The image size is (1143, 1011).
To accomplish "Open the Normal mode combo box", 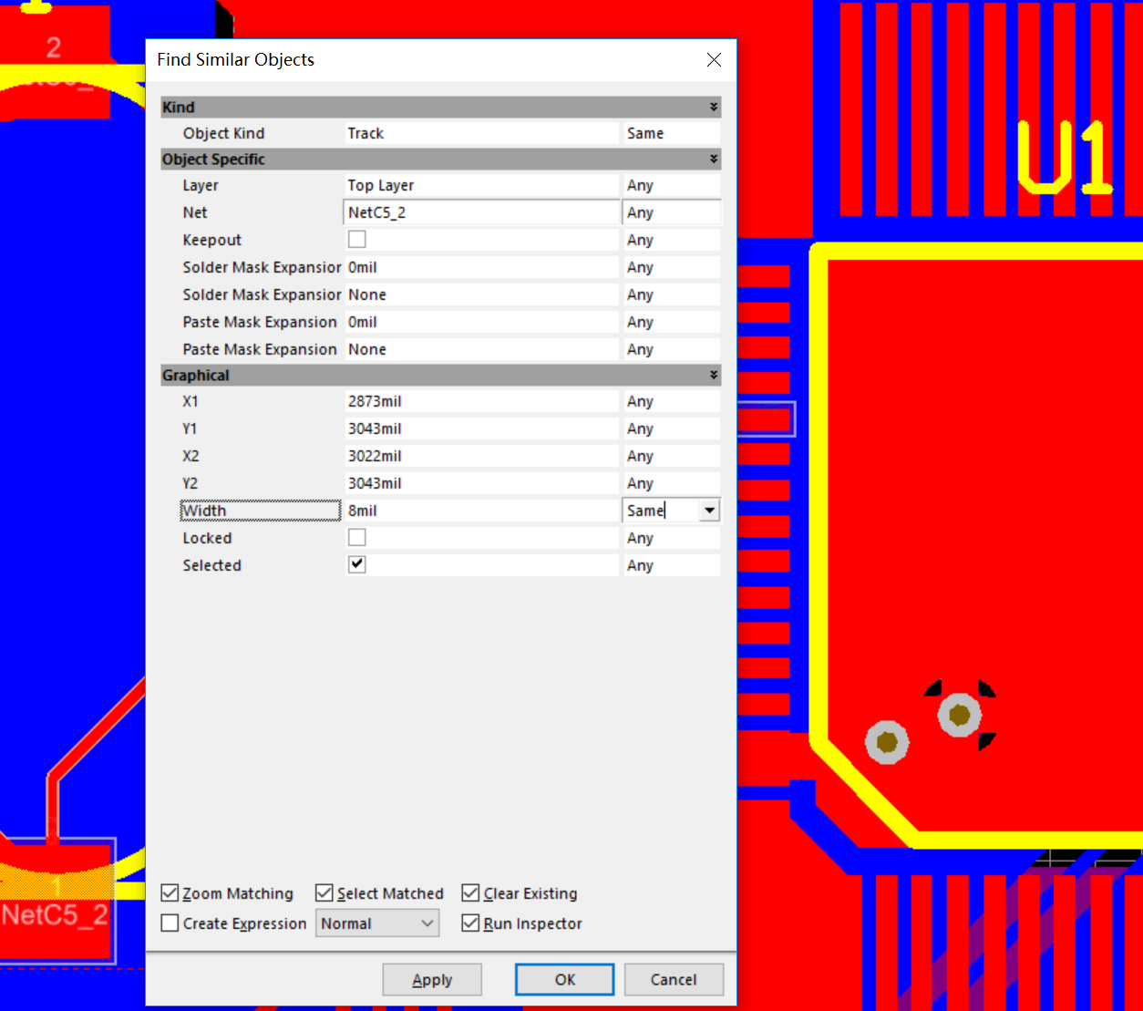I will [x=377, y=923].
